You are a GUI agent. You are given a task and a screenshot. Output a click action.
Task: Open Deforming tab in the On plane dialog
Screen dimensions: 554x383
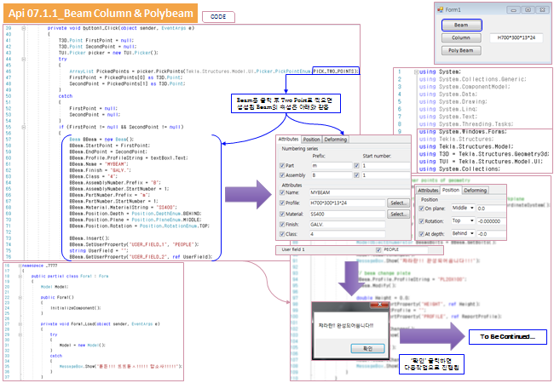pos(475,191)
